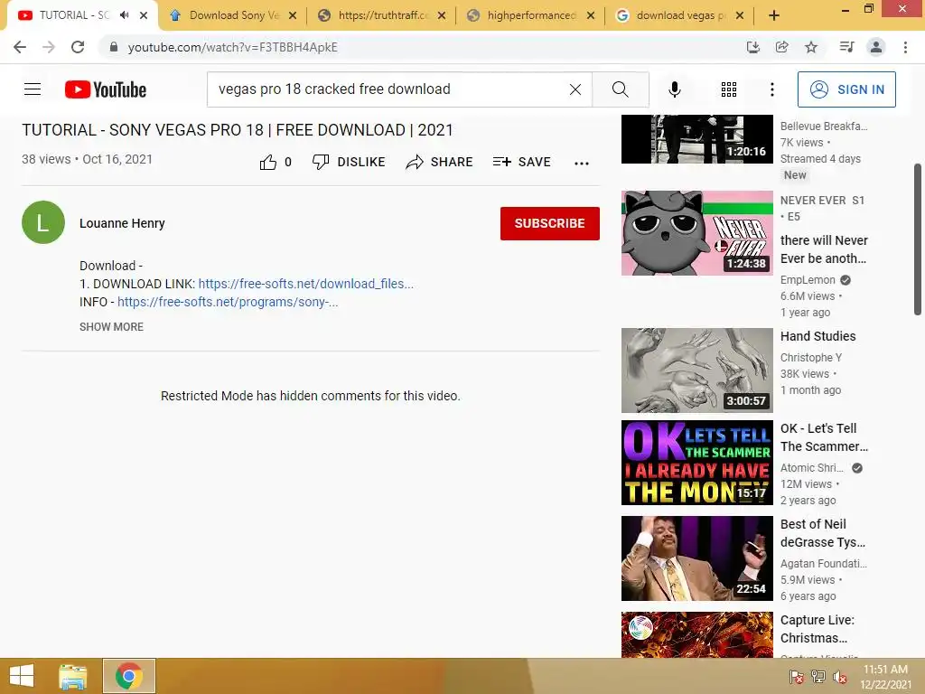Open more actions ellipsis under video

click(x=582, y=164)
